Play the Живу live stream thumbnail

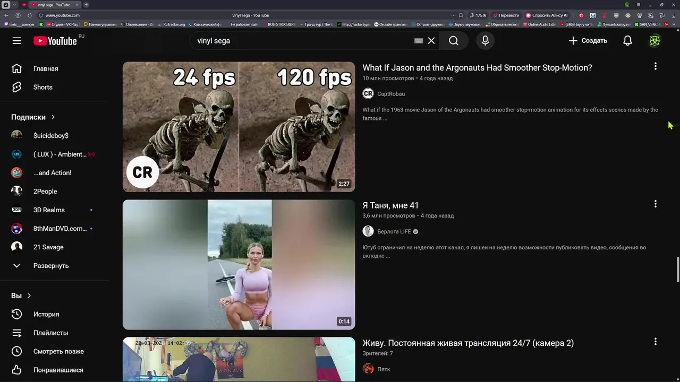click(239, 359)
